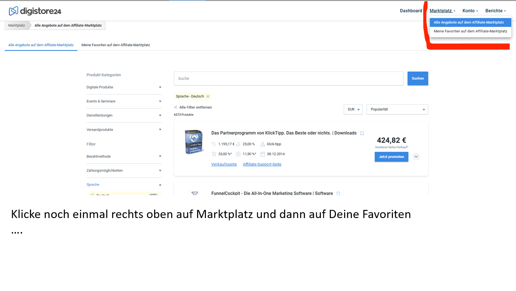
Task: Click the round chevron beside Jetzt promoten
Action: 416,157
